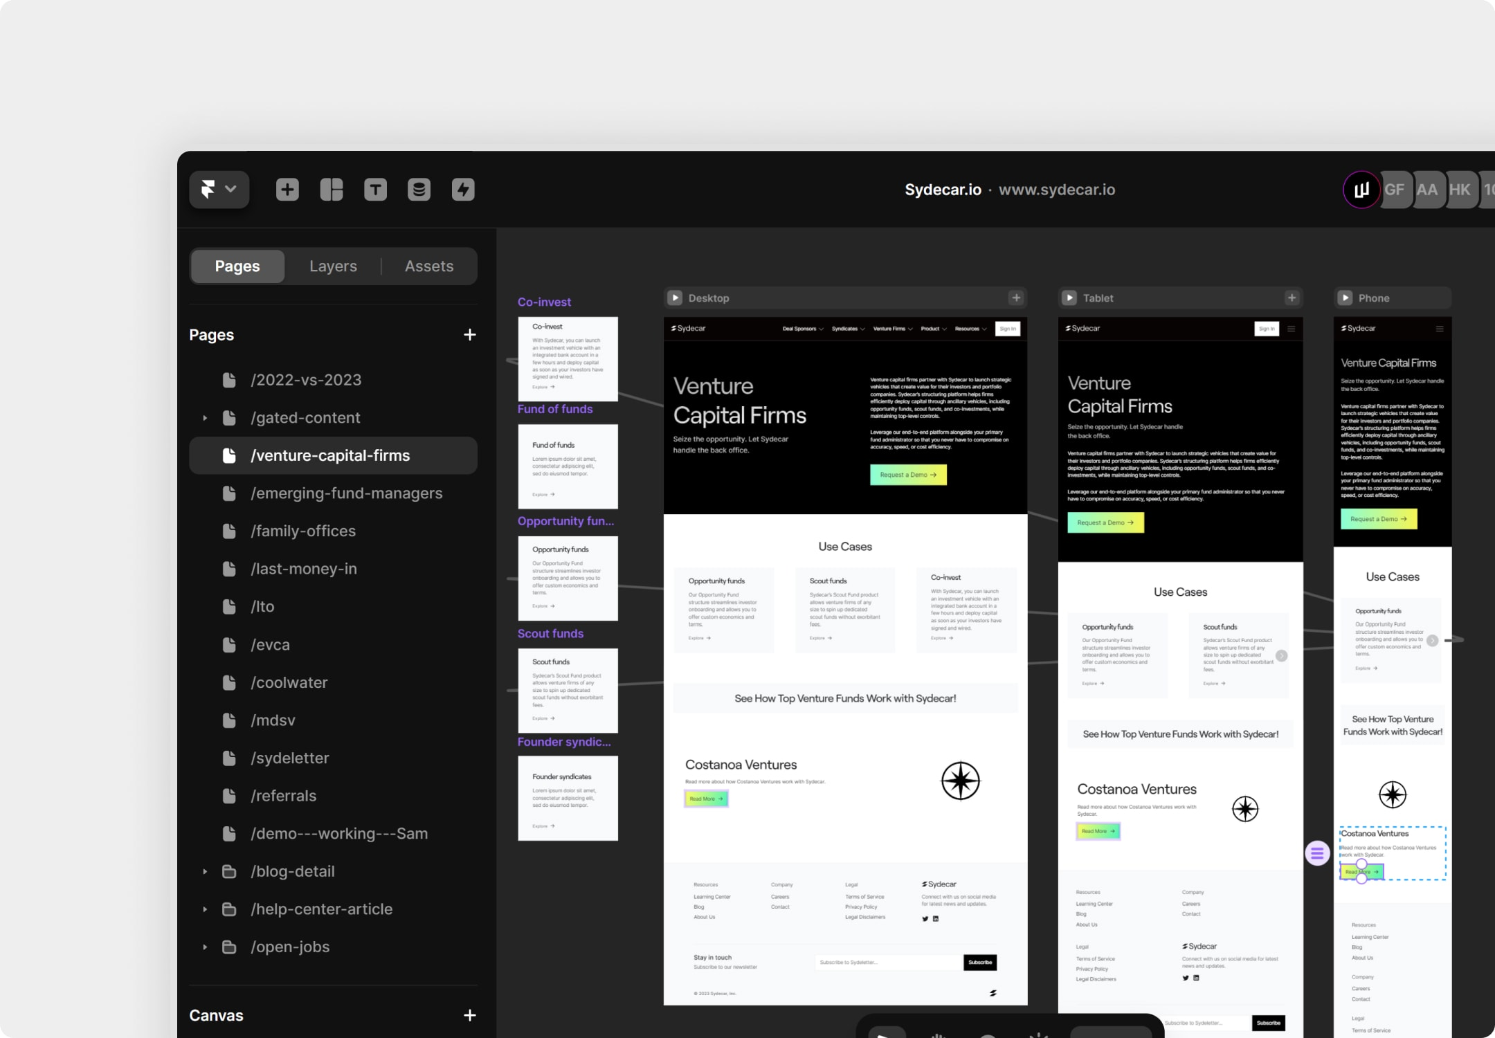1495x1038 pixels.
Task: Open Resources dropdown in Desktop navbar
Action: pyautogui.click(x=970, y=329)
